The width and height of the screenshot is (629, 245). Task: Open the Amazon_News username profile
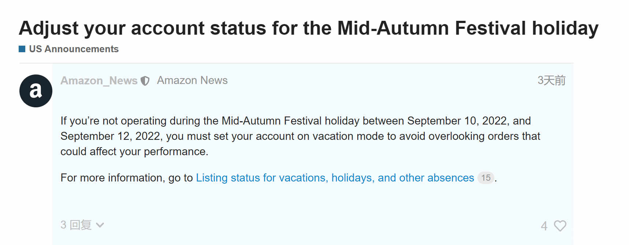(x=99, y=80)
